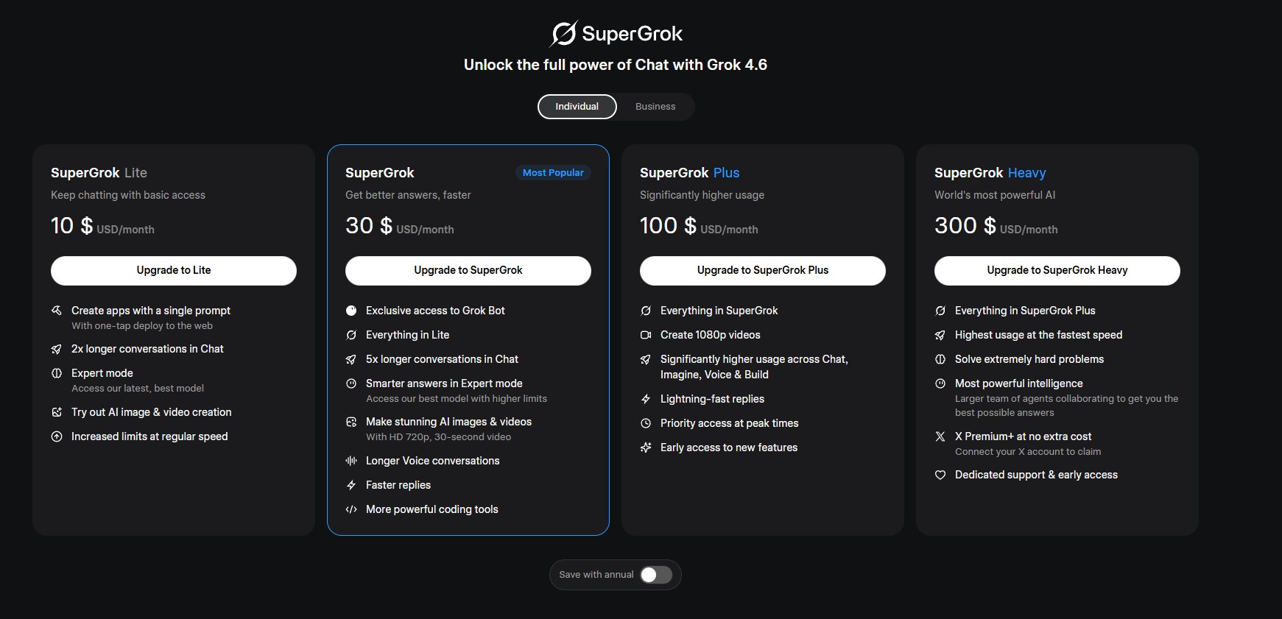
Task: Click heart icon beside Dedicated support & early access
Action: (x=940, y=475)
